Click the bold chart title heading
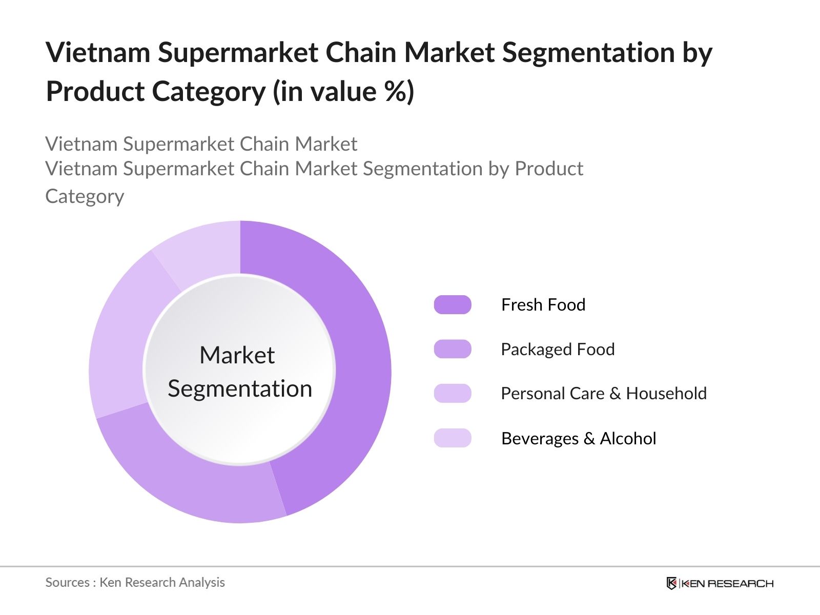820x615 pixels. [x=379, y=72]
